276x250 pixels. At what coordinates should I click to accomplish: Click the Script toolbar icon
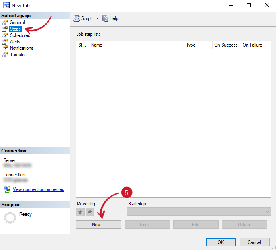point(76,18)
